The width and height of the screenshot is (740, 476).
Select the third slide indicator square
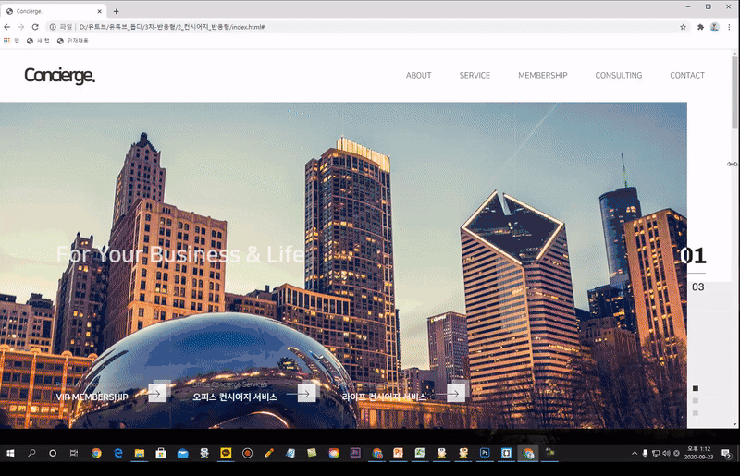[696, 413]
